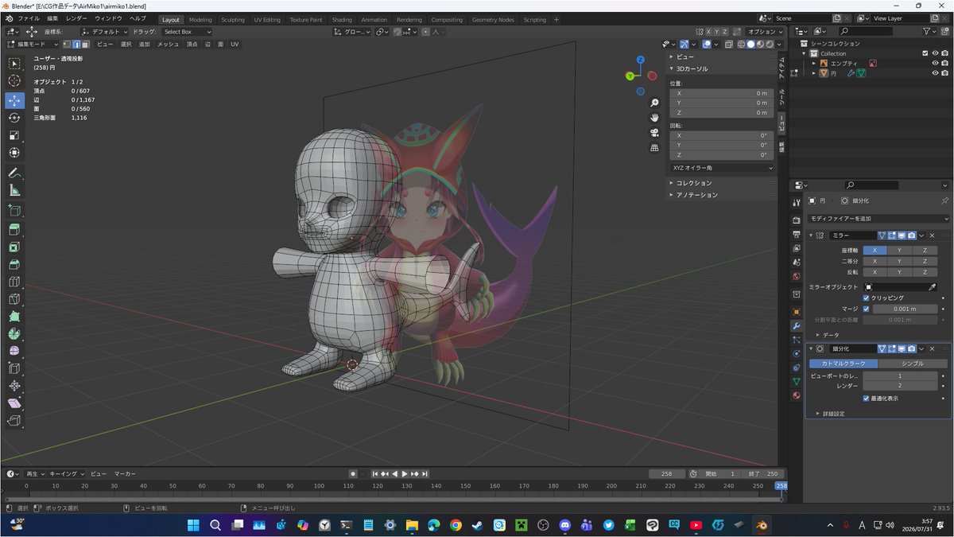954x537 pixels.
Task: Toggle the クリッピング checkbox
Action: point(867,298)
